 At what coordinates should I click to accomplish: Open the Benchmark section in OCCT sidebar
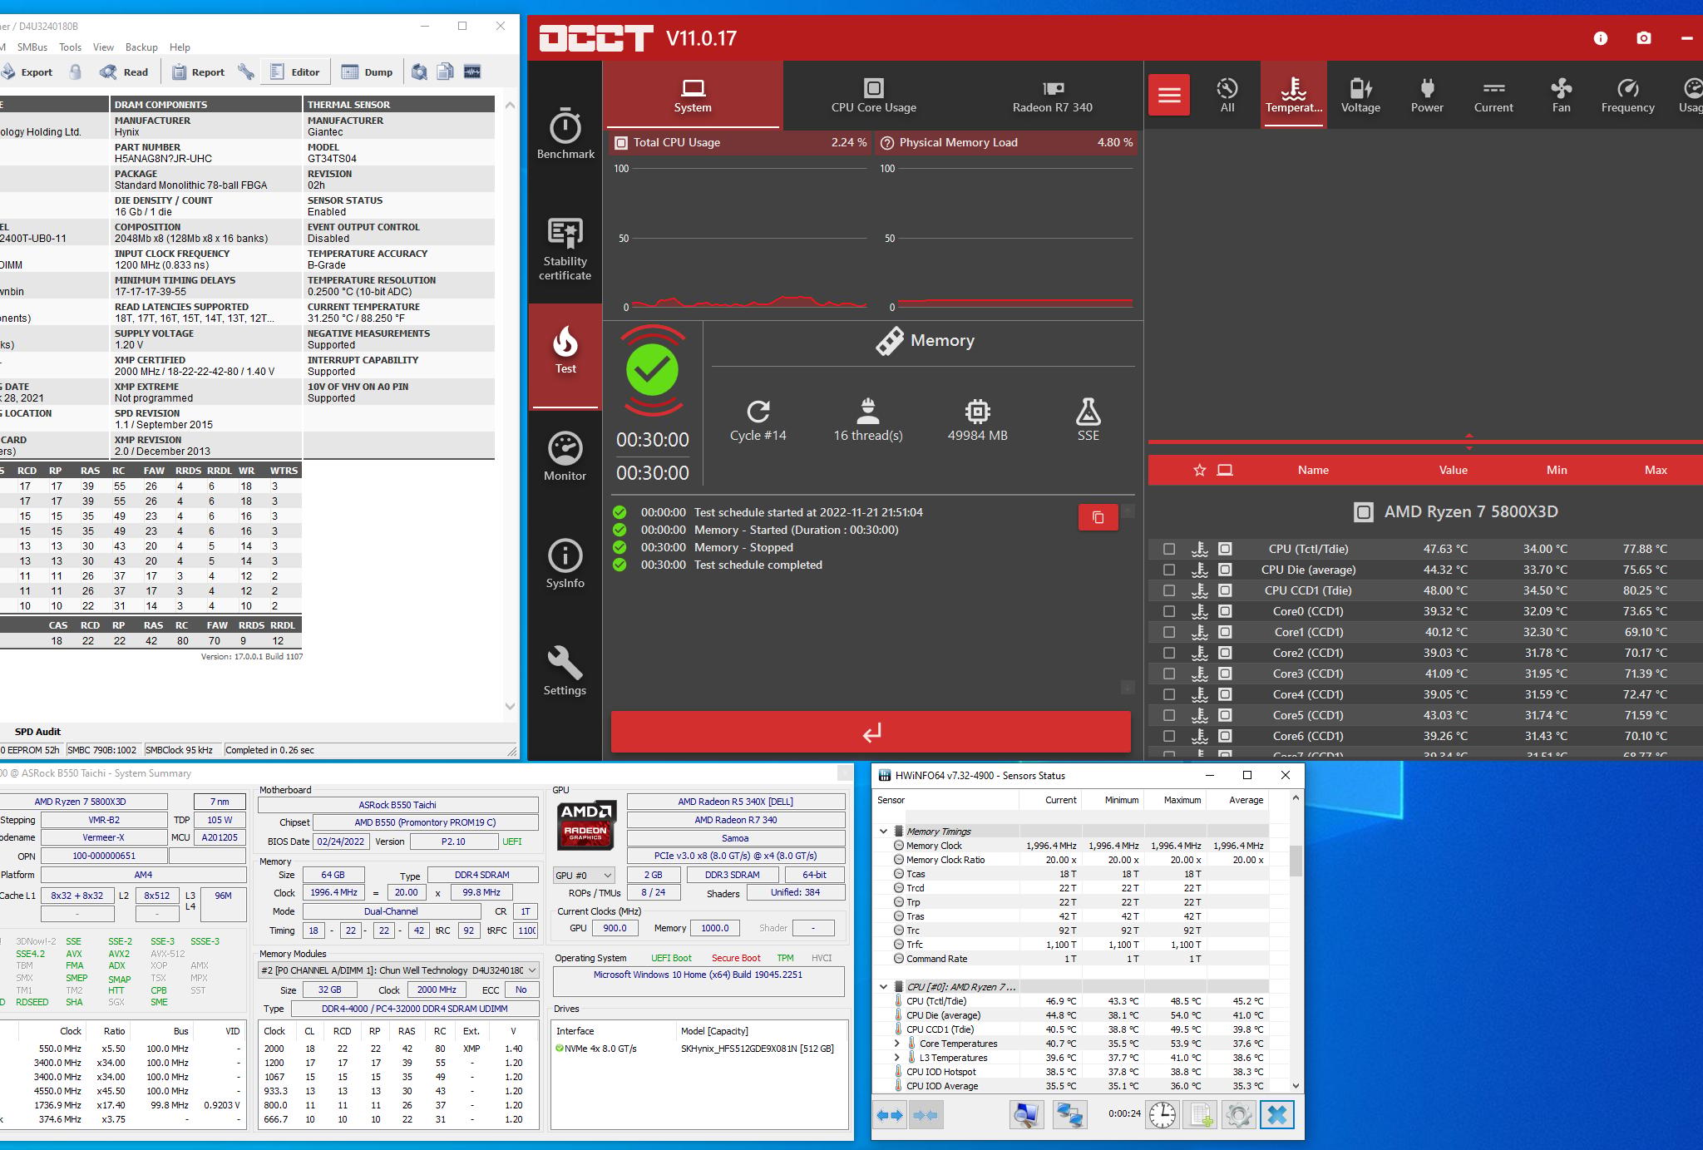pyautogui.click(x=565, y=133)
